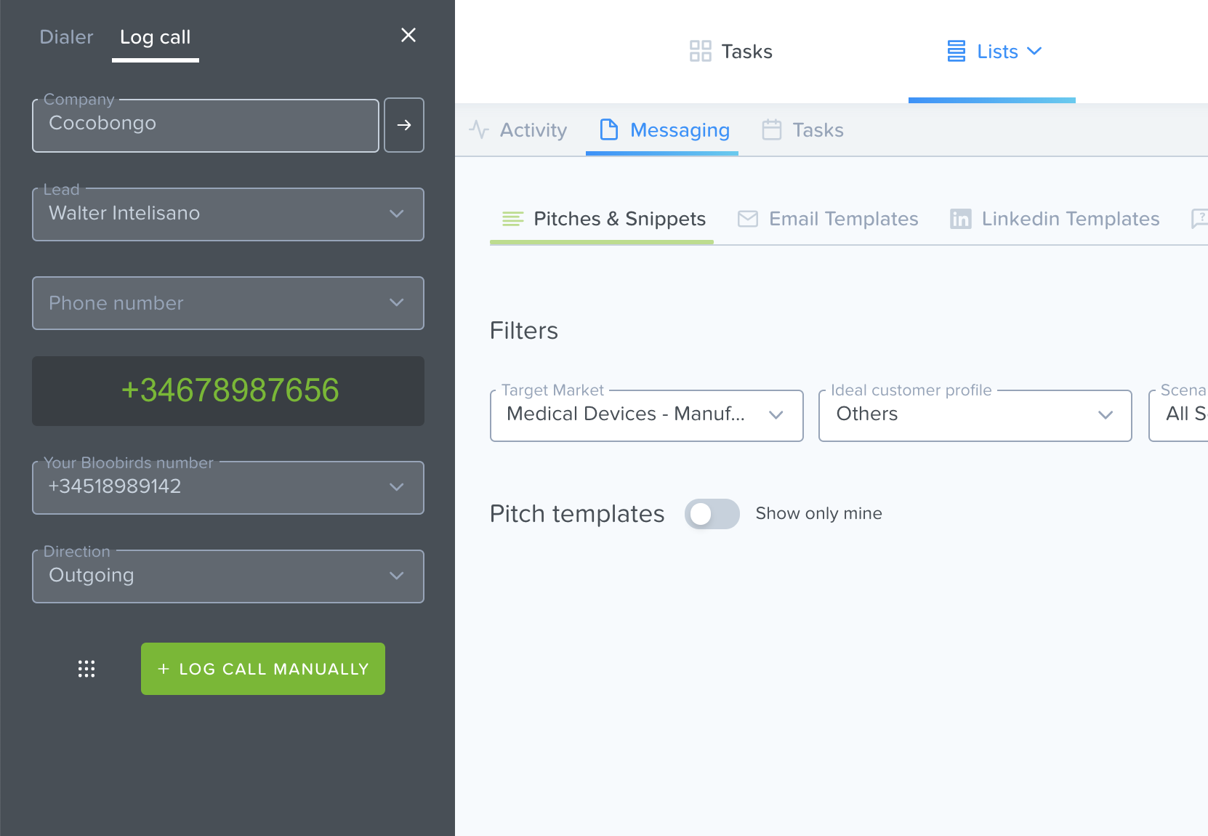Click the Email Templates envelope icon
The width and height of the screenshot is (1208, 836).
coord(748,218)
